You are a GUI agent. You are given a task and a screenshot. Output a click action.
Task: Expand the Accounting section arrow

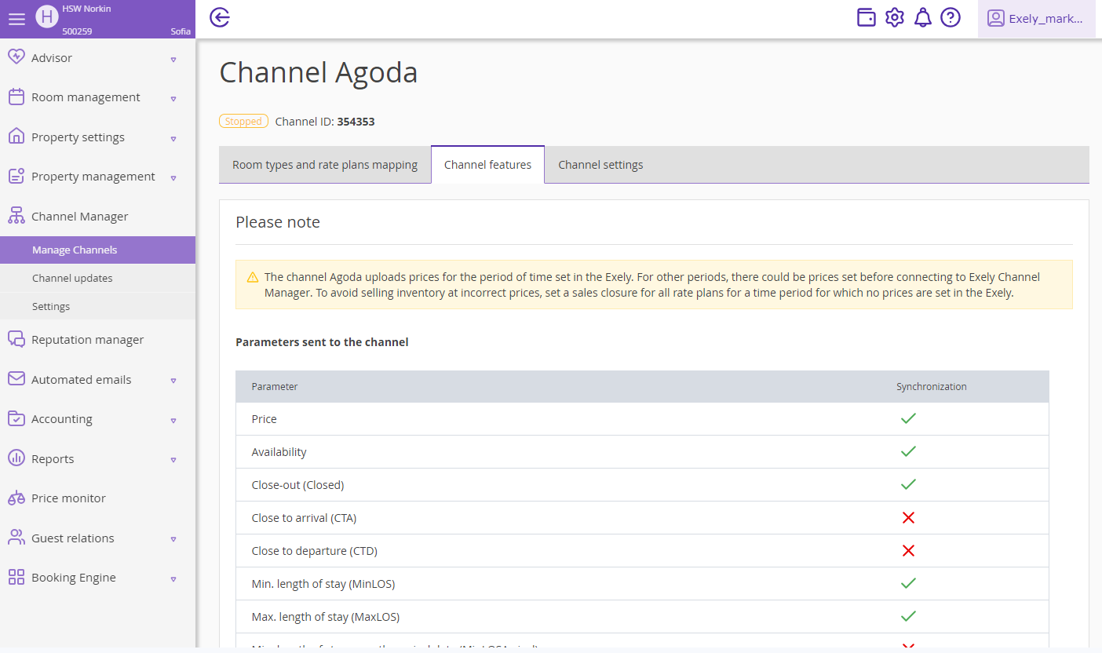click(173, 420)
